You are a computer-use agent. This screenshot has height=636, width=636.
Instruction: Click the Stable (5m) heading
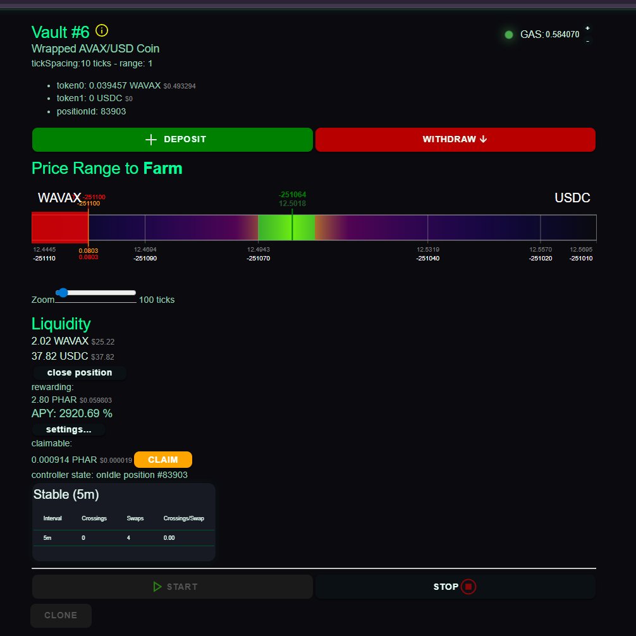[66, 494]
